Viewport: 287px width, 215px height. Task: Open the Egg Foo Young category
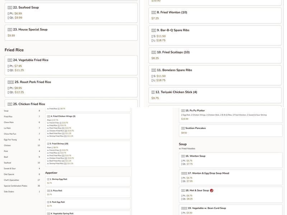[10, 139]
